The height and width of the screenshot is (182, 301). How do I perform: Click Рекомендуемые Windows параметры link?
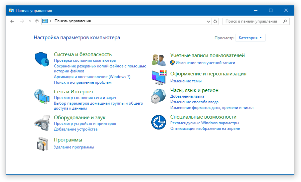point(205,123)
